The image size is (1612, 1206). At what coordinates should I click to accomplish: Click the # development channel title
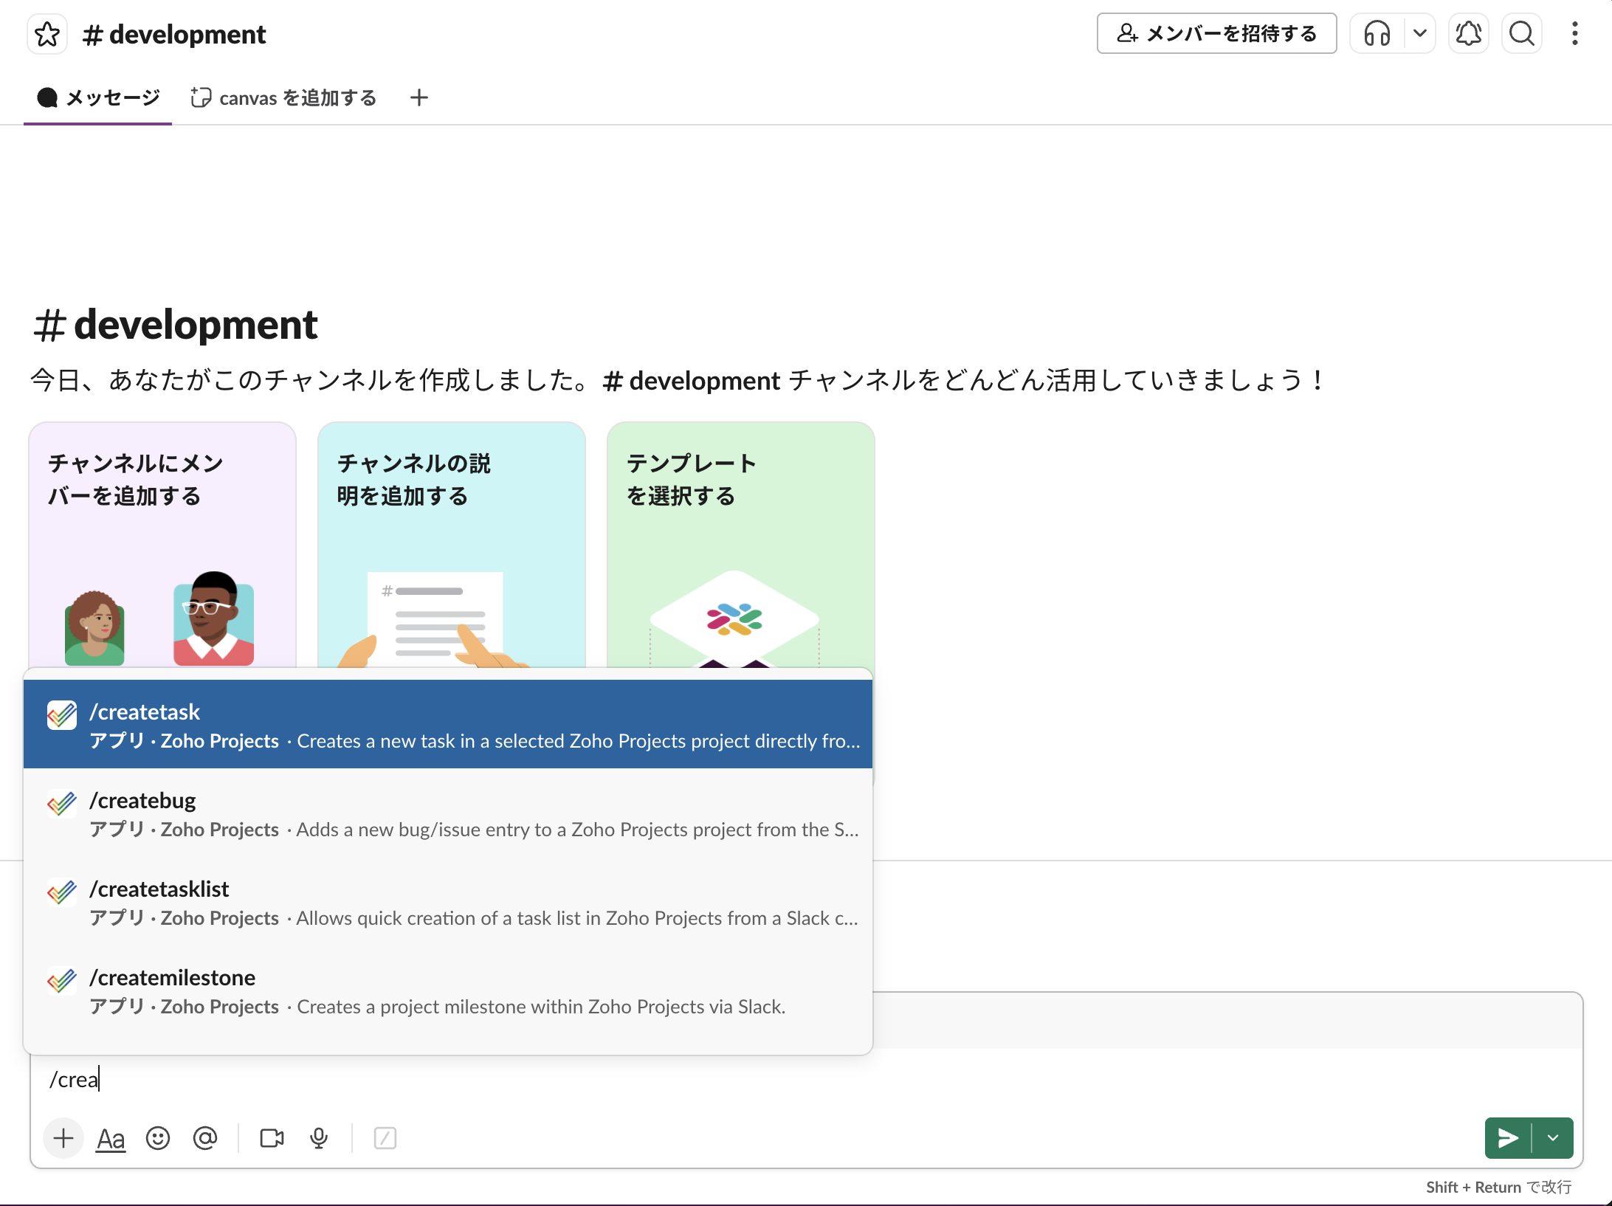175,34
